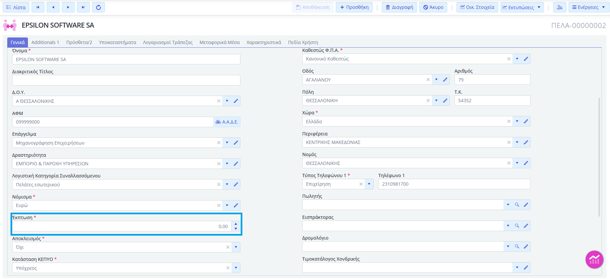
Task: Clear the Καθεστώς Φ.Π.Α. value
Action: (509, 59)
